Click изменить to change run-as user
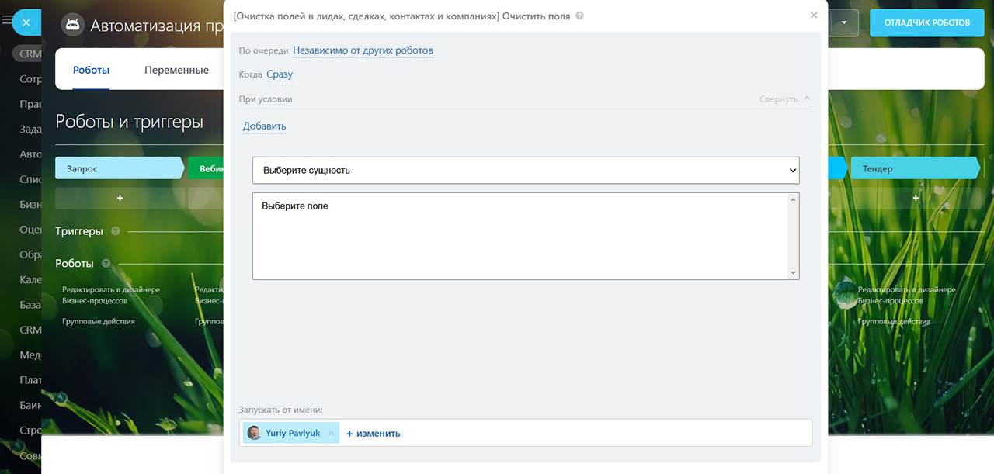This screenshot has height=474, width=994. [374, 433]
